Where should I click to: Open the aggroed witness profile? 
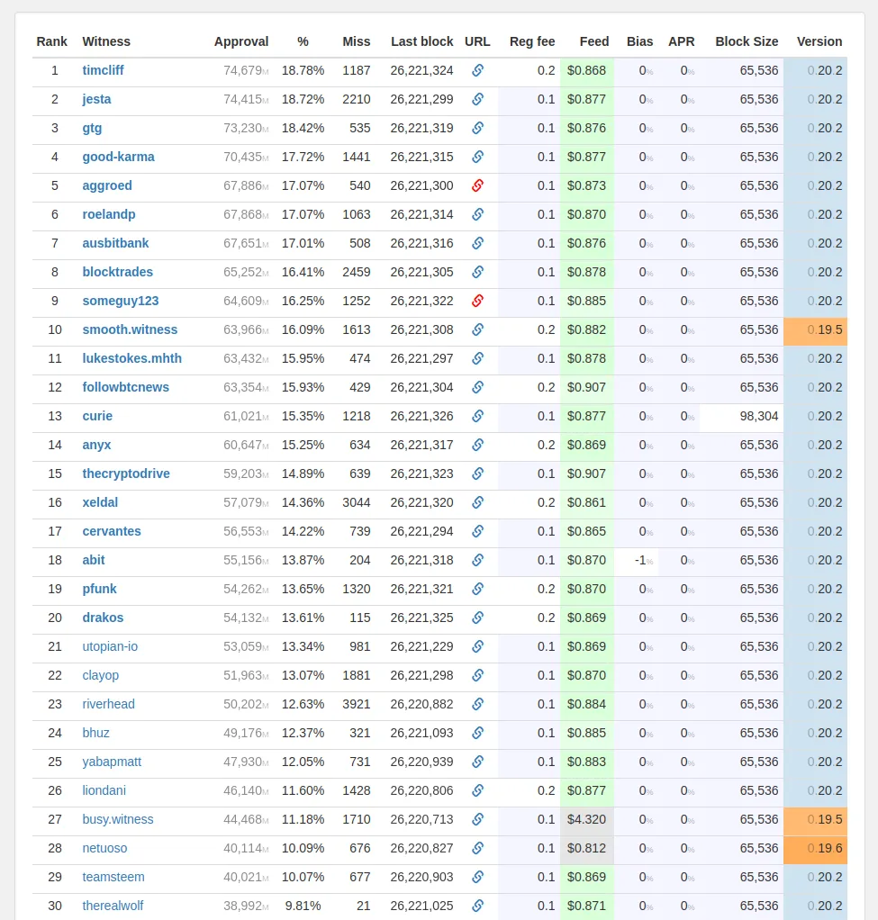click(x=107, y=185)
